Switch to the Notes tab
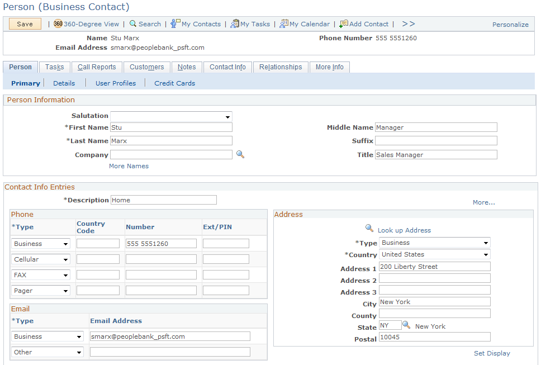The image size is (541, 365). [187, 67]
